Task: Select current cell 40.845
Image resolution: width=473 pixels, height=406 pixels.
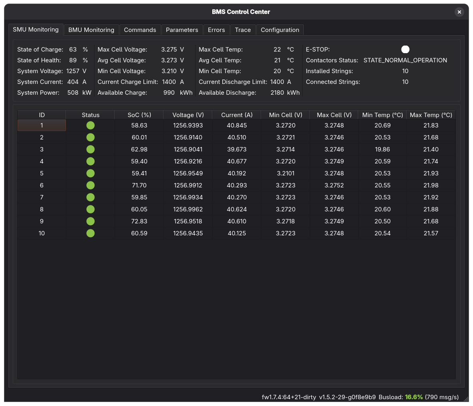Action: 237,125
